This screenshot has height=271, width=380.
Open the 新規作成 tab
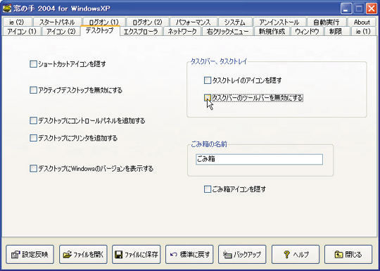272,32
